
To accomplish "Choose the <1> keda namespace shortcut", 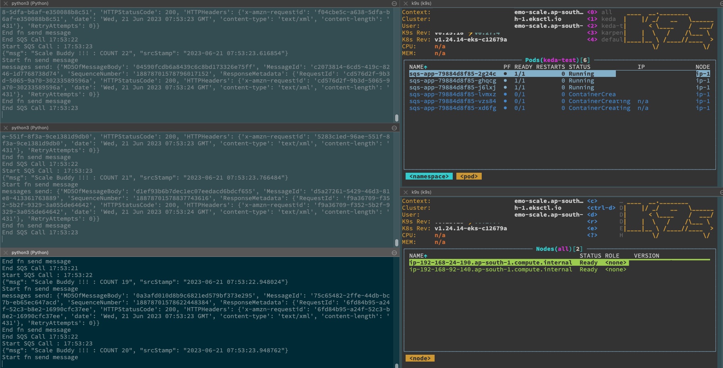I will click(601, 19).
